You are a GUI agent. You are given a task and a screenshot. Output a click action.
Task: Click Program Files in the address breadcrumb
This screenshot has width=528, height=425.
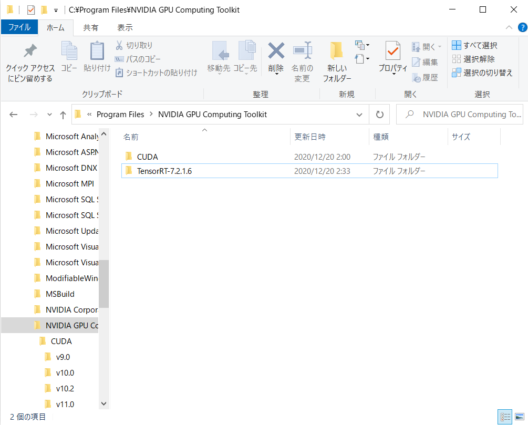[120, 115]
